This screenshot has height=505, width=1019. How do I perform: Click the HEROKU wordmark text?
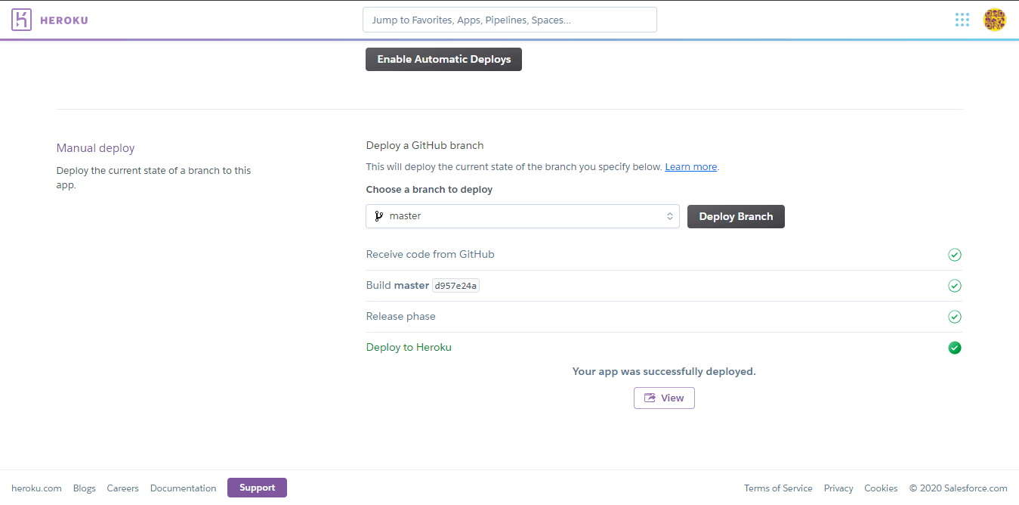(x=63, y=20)
